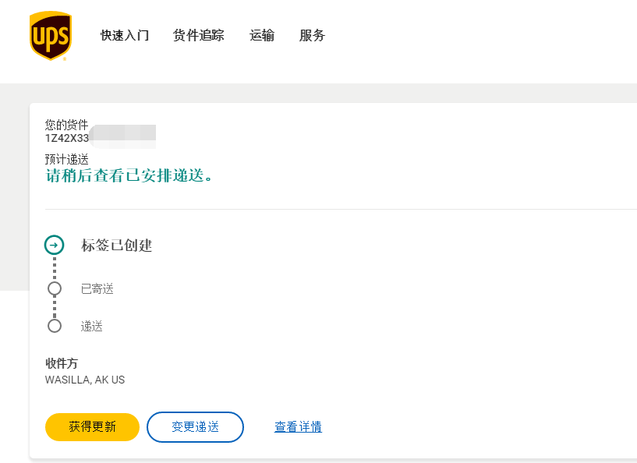Click the UPS shield logo
This screenshot has width=637, height=463.
[x=50, y=36]
